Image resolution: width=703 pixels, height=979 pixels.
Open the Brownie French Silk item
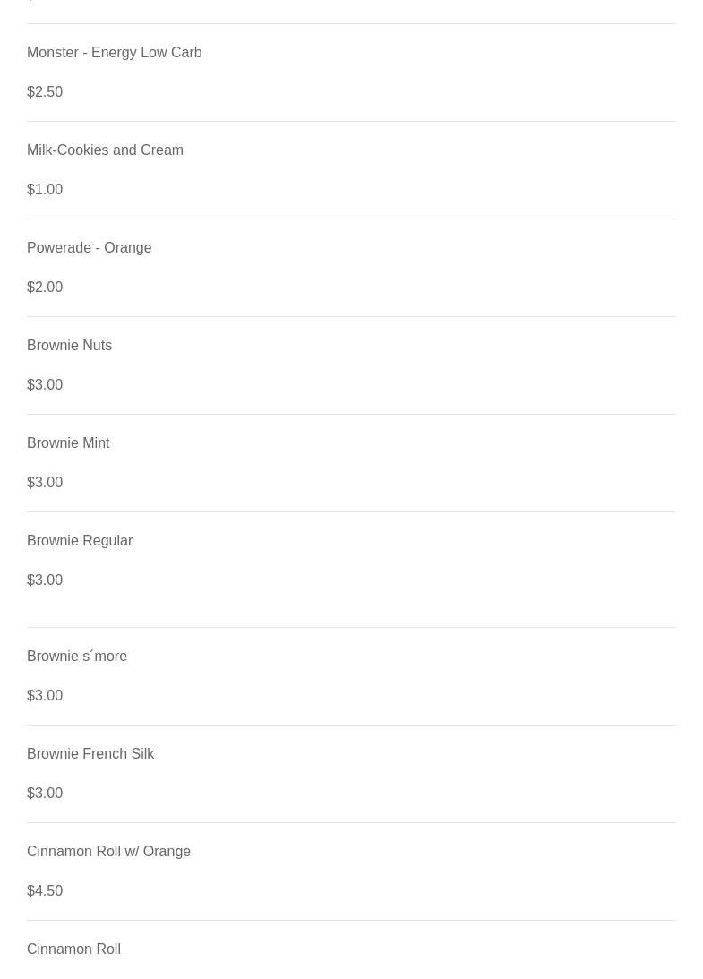pyautogui.click(x=90, y=754)
